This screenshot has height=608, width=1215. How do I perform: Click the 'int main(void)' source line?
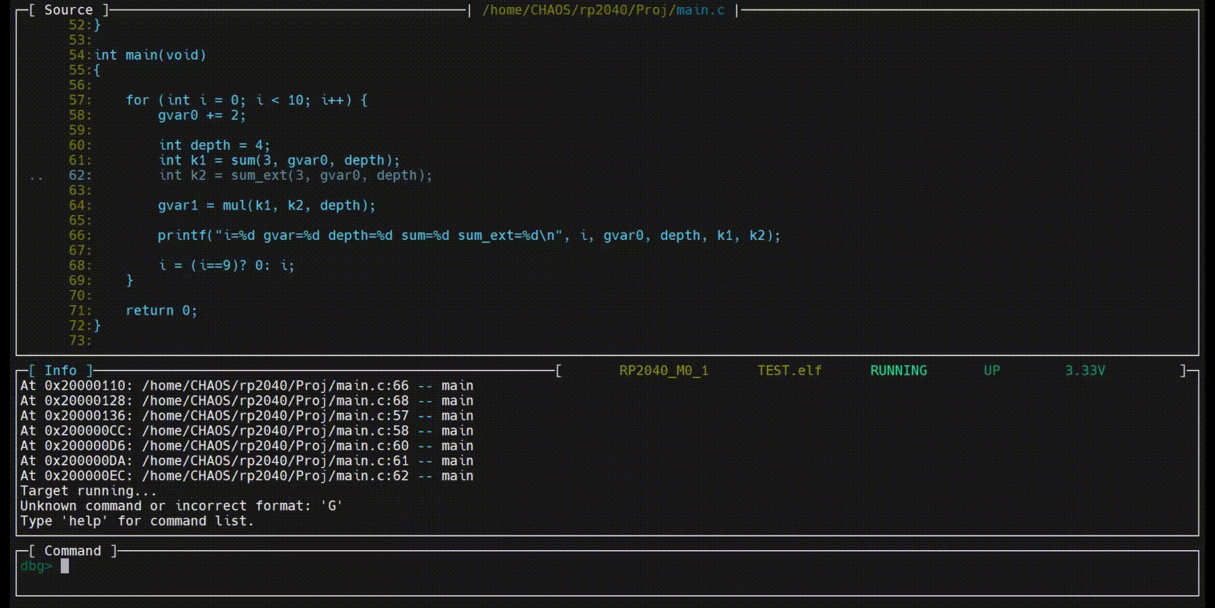150,55
